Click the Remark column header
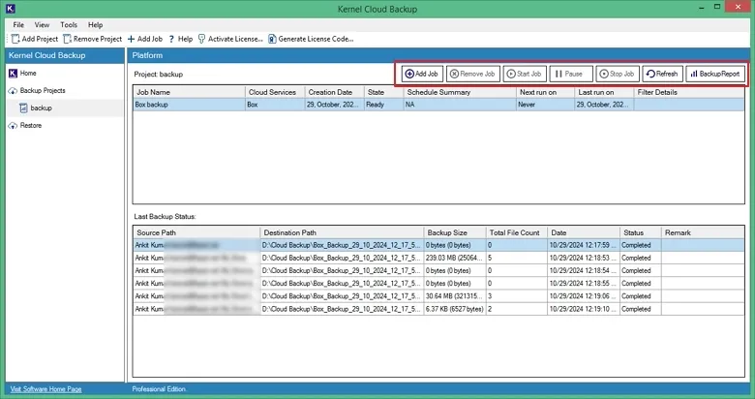755x399 pixels. [703, 232]
